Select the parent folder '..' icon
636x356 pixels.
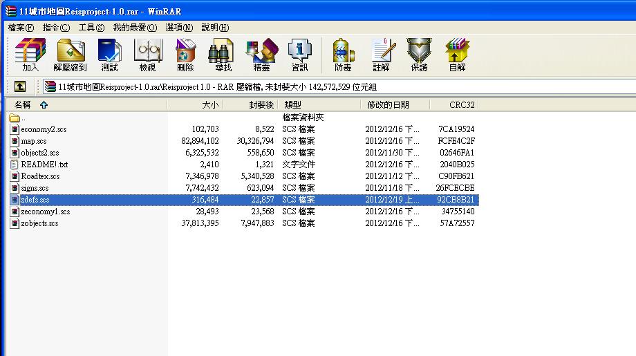(15, 118)
